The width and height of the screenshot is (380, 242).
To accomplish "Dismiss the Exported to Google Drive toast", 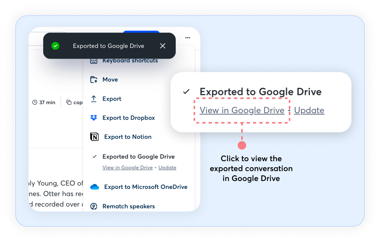I will 163,46.
